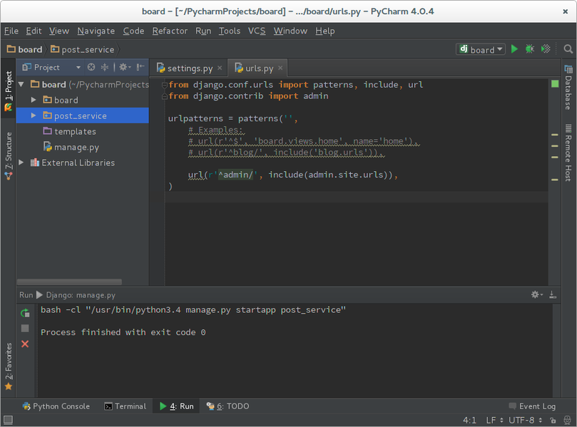
Task: Toggle 7: Structure side tab
Action: [x=8, y=156]
